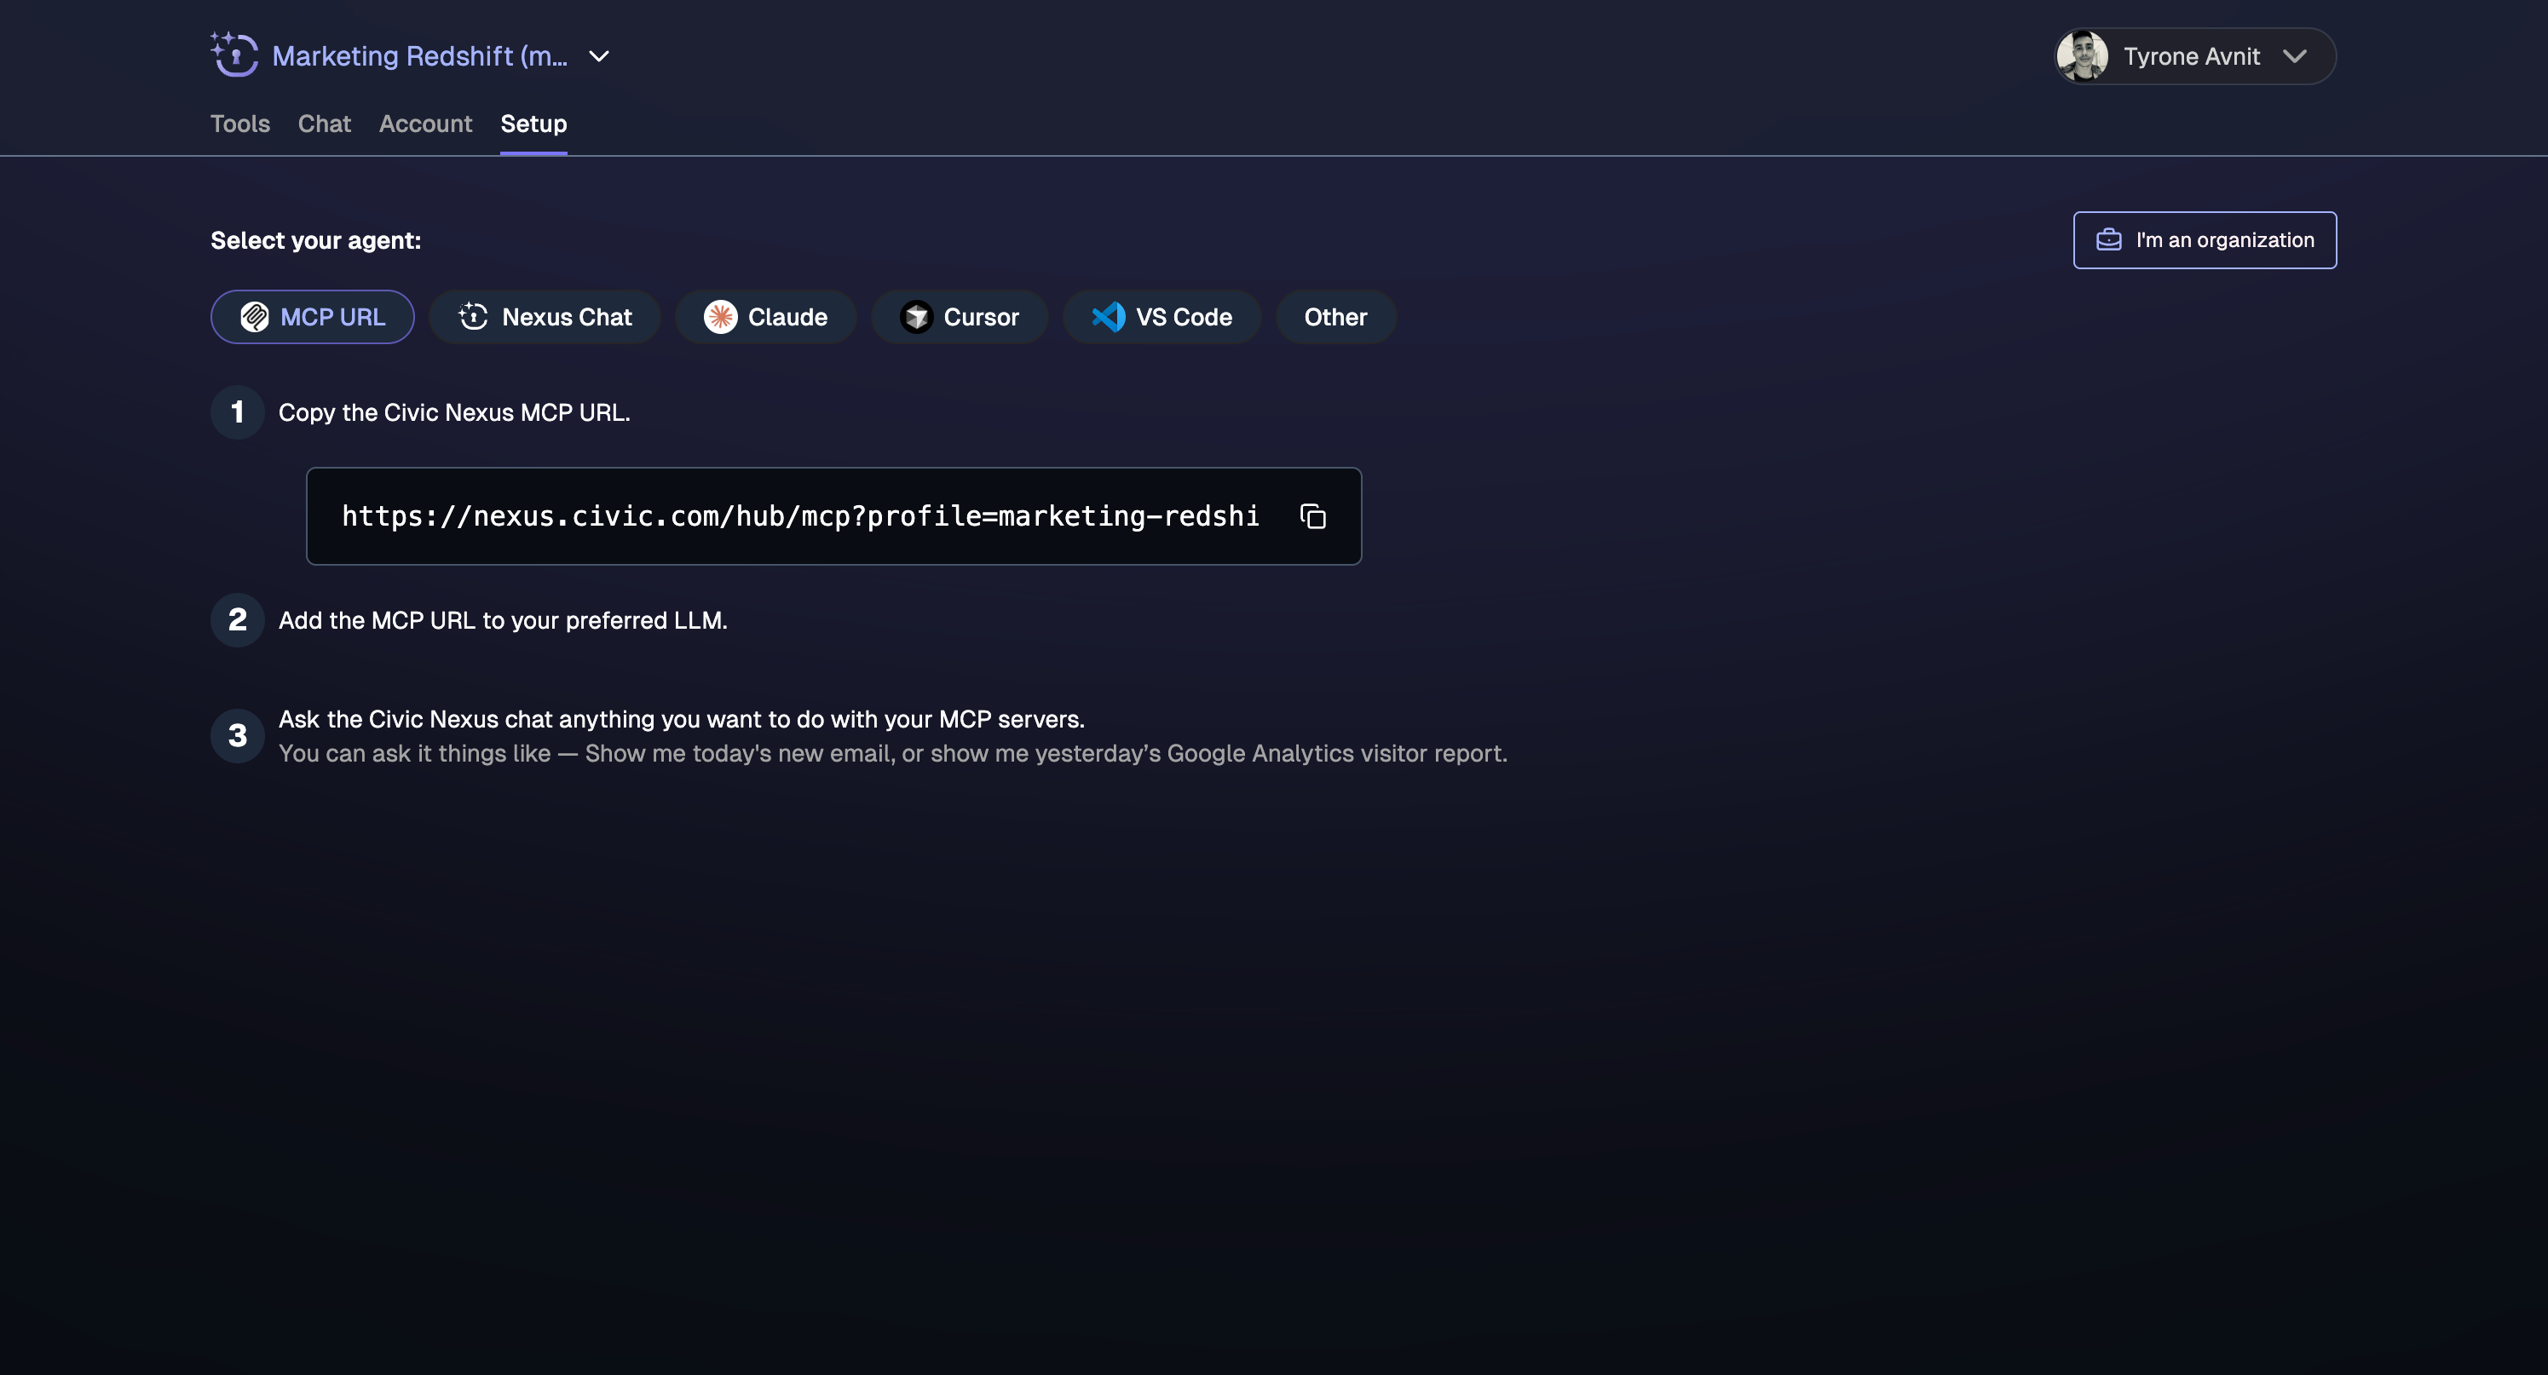Select Nexus Chat as your agent
The height and width of the screenshot is (1375, 2548).
click(545, 316)
